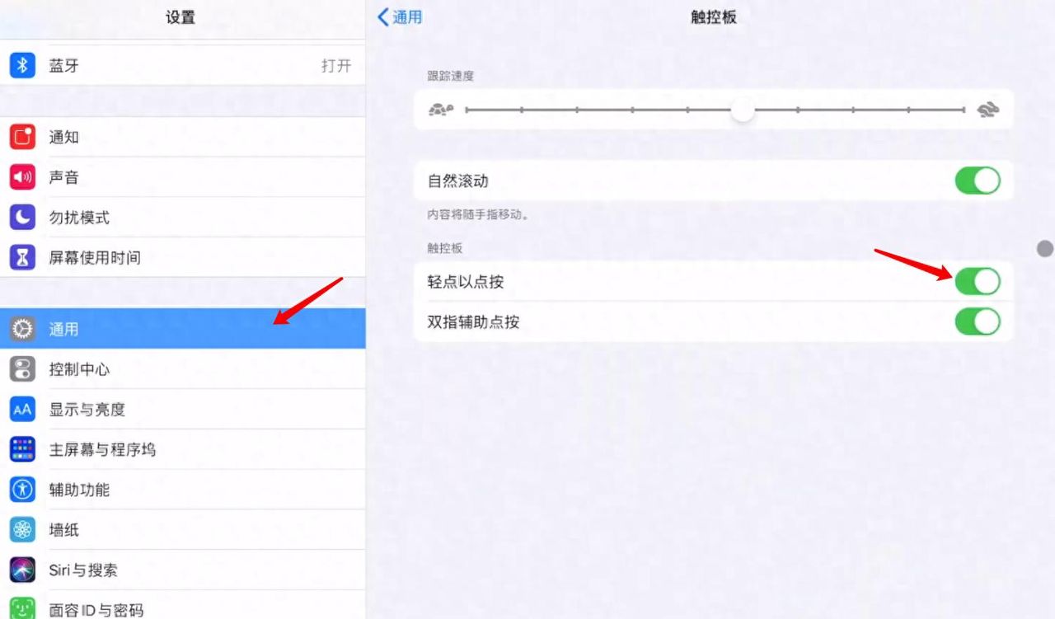Click the Notifications (通知) icon
This screenshot has height=619, width=1055.
click(21, 137)
